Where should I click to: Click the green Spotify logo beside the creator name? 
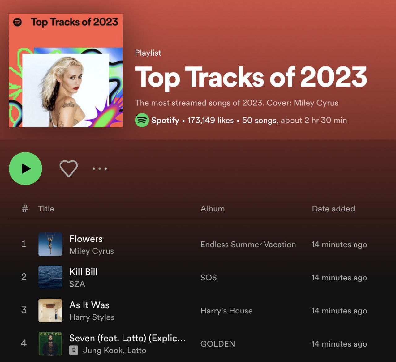[x=142, y=120]
